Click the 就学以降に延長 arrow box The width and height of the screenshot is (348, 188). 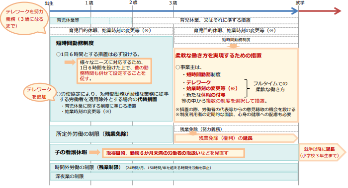tap(322, 152)
